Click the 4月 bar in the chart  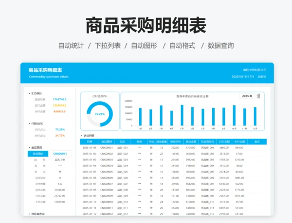[171, 118]
